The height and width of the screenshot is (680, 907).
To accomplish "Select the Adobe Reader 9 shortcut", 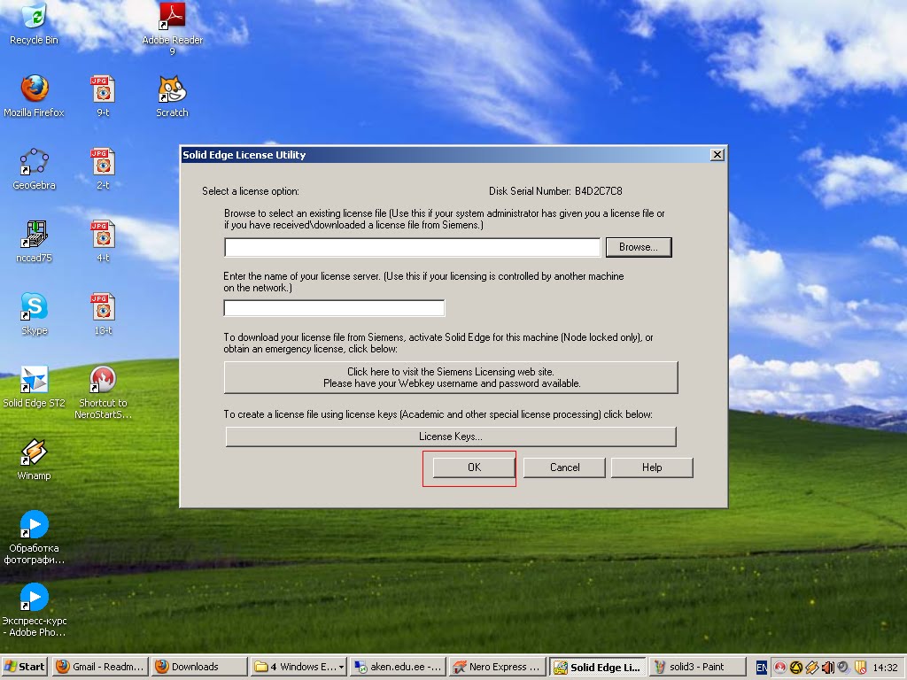I will [x=172, y=27].
